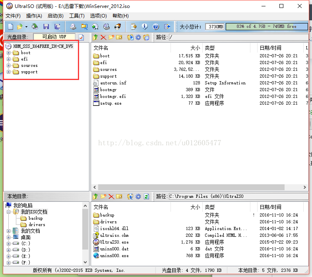Expand the efi folder in disc tree

9,59
